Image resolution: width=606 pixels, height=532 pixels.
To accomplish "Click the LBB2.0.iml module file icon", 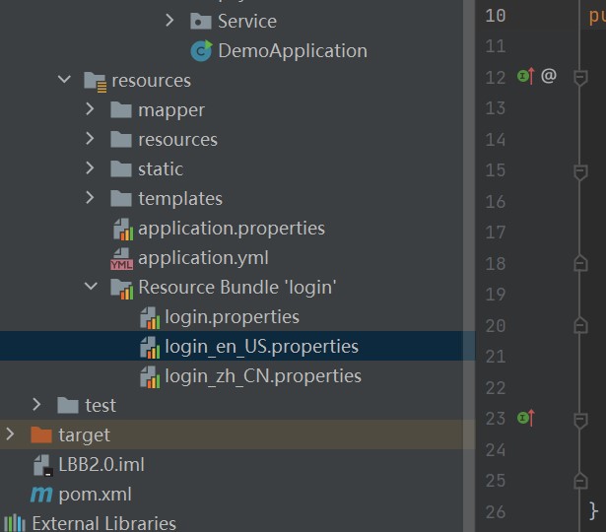I will [x=43, y=465].
